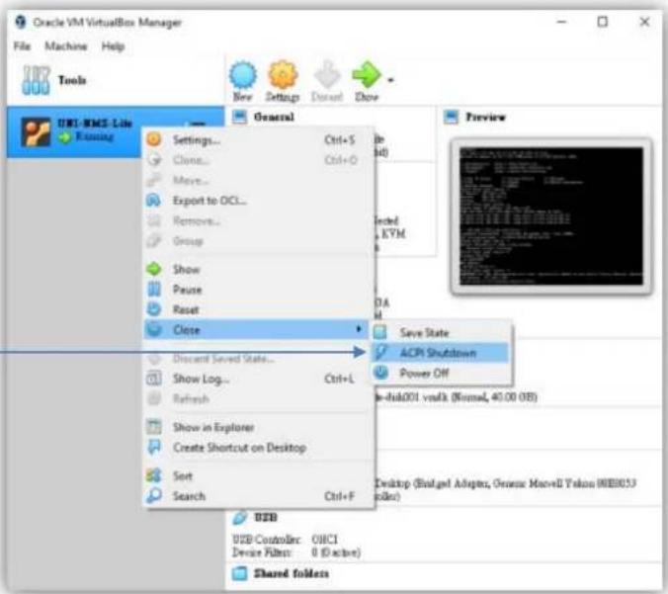Viewport: 668px width, 594px height.
Task: Open the Settings gear toolbar icon
Action: [x=283, y=81]
